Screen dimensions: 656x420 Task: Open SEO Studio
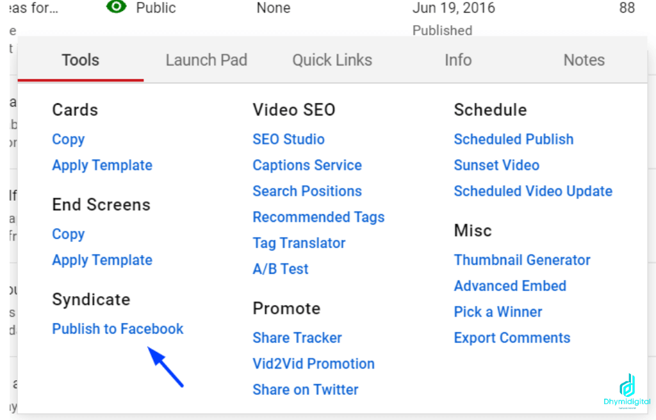click(288, 139)
